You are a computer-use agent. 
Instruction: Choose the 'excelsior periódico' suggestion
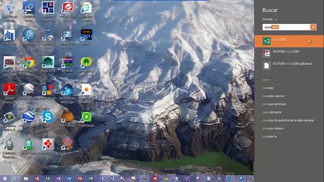tap(274, 104)
